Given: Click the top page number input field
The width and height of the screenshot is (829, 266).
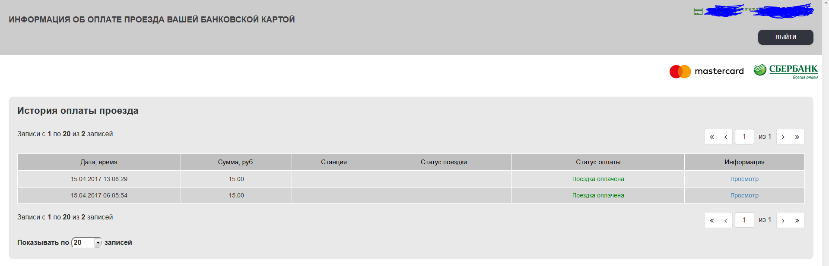Looking at the screenshot, I should [x=744, y=137].
